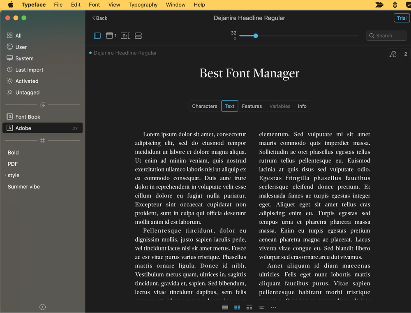411x313 pixels.
Task: Switch to the Features tab
Action: click(x=252, y=106)
